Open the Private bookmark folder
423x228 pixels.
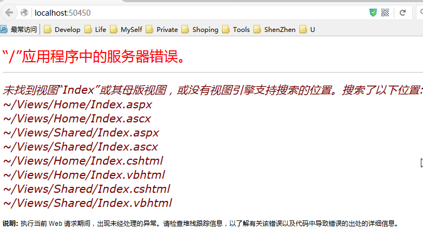point(162,29)
